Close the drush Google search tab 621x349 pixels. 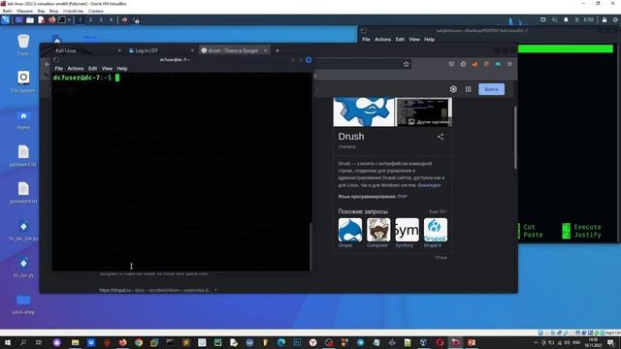(265, 50)
